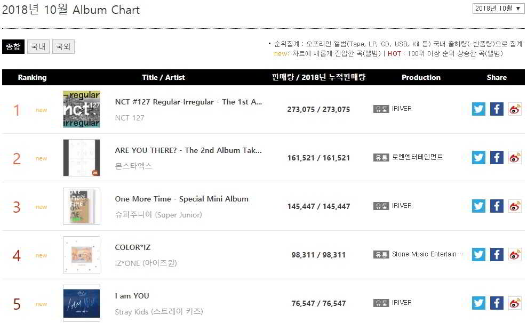Switch to the 국내 chart tab
Image resolution: width=527 pixels, height=323 pixels.
coord(38,47)
